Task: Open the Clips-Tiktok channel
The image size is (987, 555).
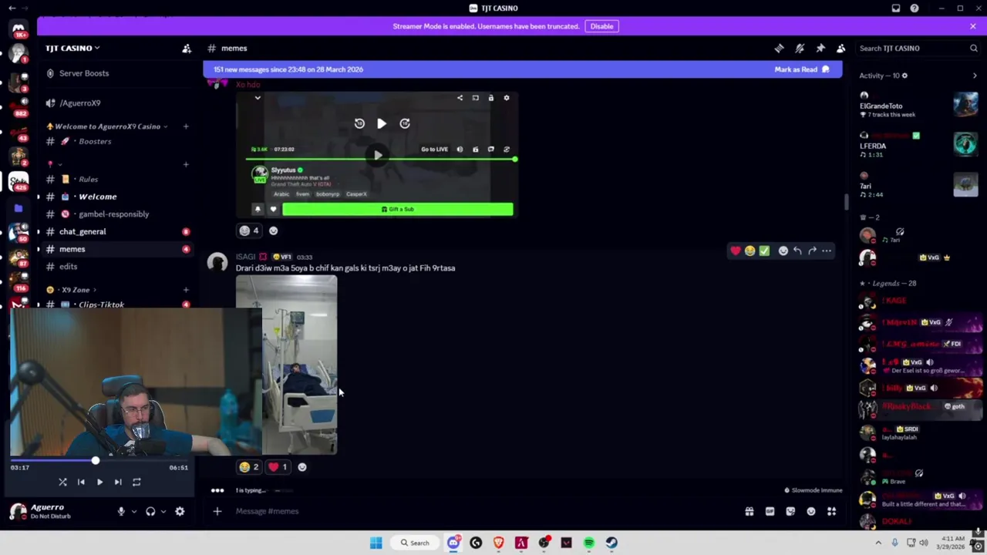Action: (x=116, y=304)
